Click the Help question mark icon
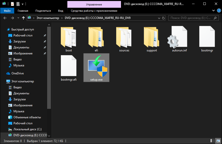This screenshot has width=222, height=144. pyautogui.click(x=219, y=10)
